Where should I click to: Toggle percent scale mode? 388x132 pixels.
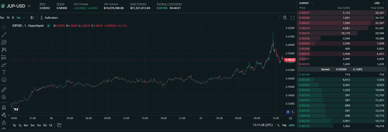click(278, 125)
